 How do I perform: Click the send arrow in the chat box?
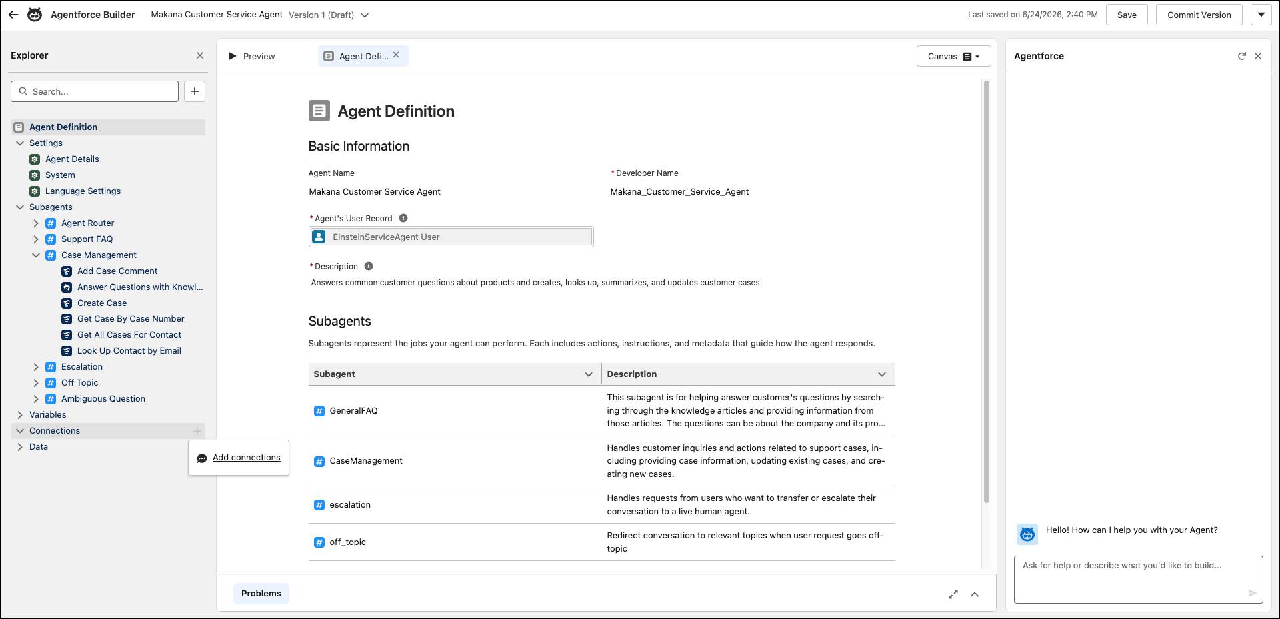click(x=1252, y=593)
